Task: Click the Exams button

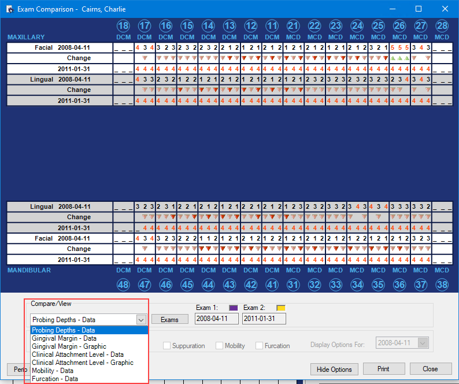Action: (169, 319)
